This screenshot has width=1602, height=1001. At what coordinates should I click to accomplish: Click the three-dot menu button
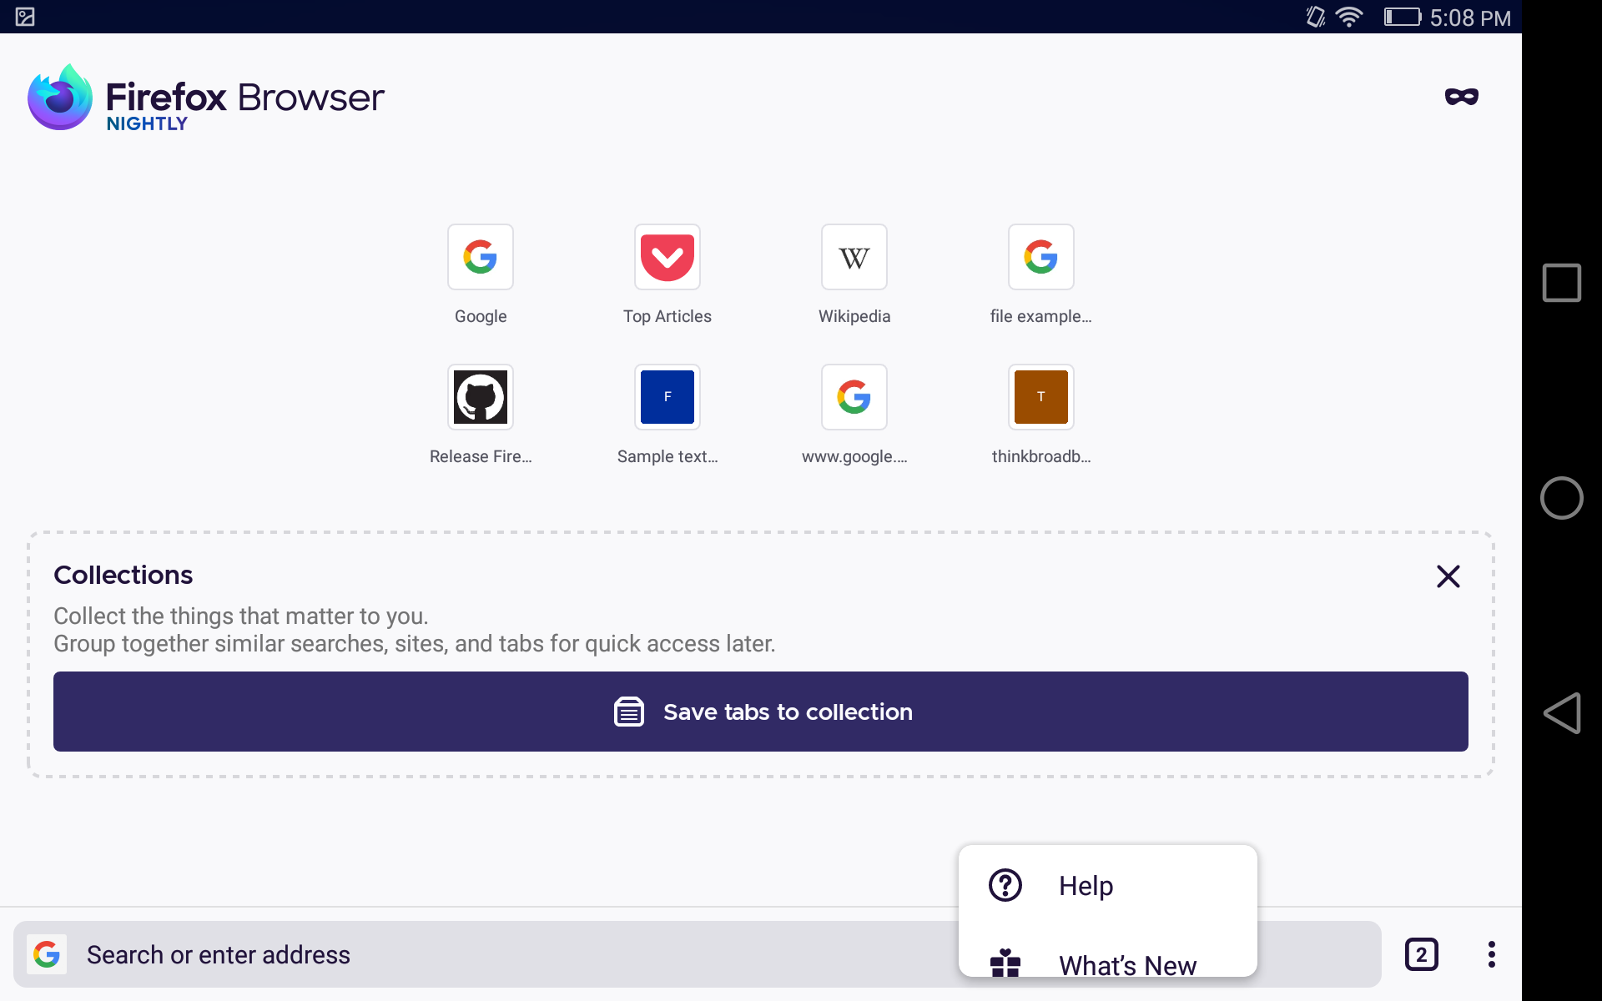click(x=1491, y=954)
